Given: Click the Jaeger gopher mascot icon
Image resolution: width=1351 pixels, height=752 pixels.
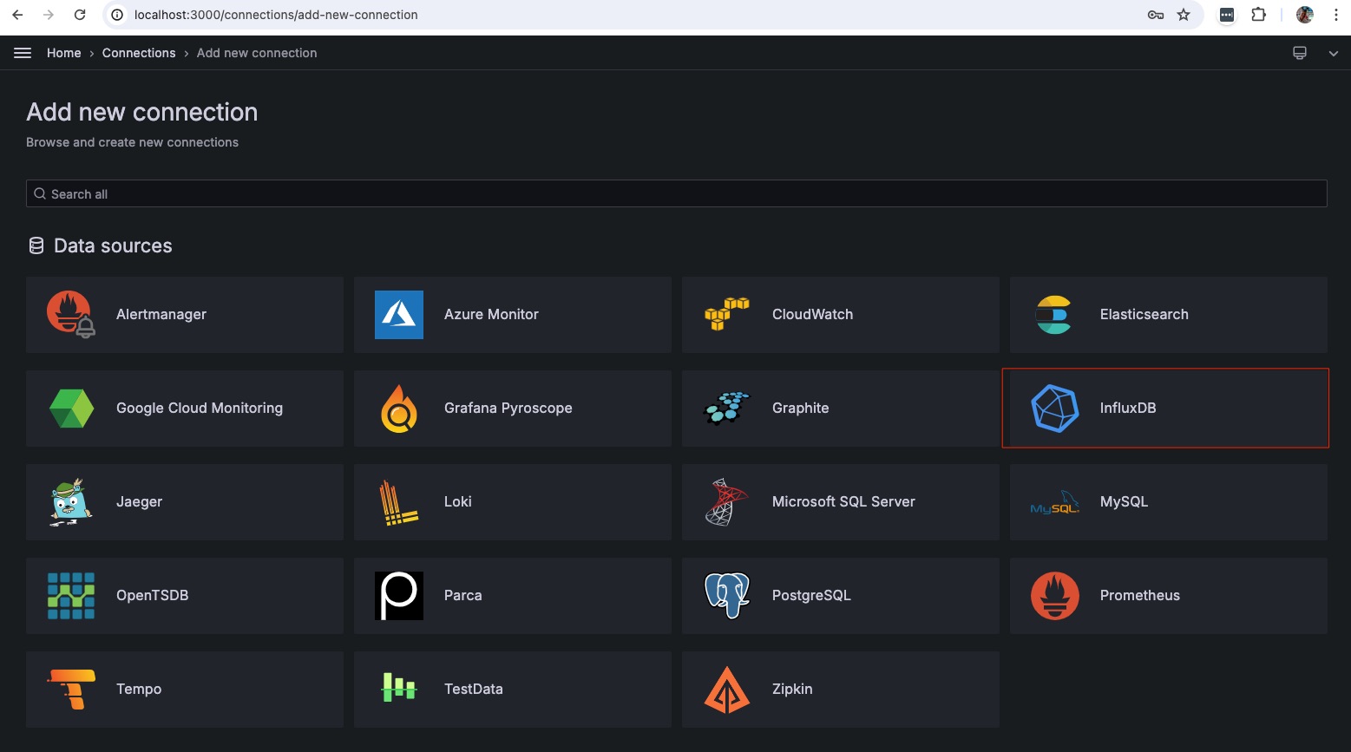Looking at the screenshot, I should (71, 502).
